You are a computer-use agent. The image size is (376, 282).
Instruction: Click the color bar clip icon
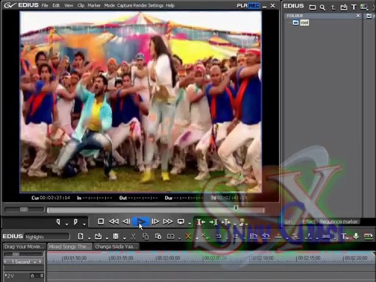(x=364, y=7)
